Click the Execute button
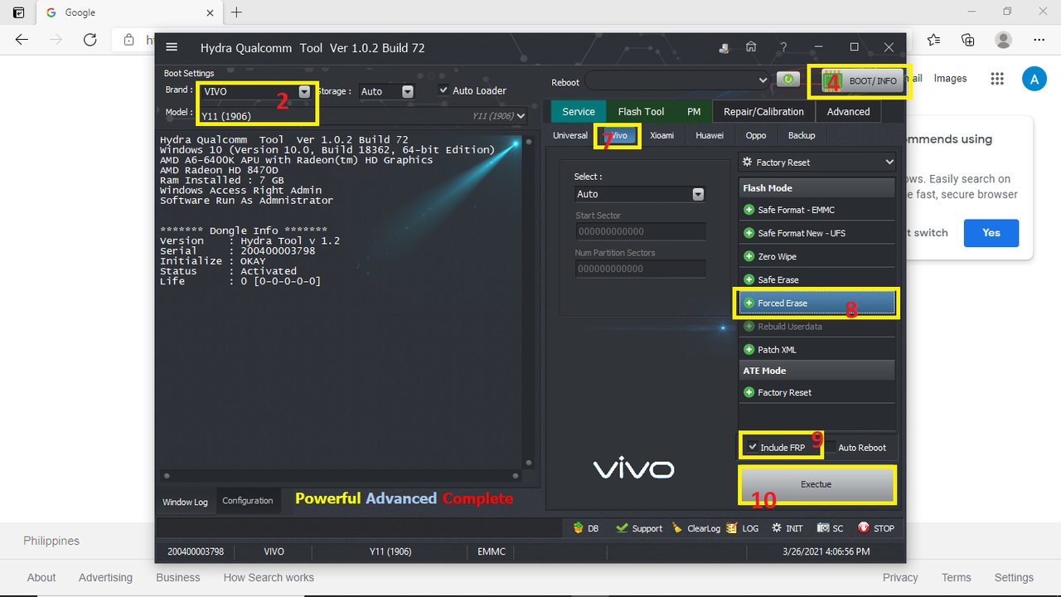Image resolution: width=1061 pixels, height=597 pixels. pyautogui.click(x=816, y=484)
